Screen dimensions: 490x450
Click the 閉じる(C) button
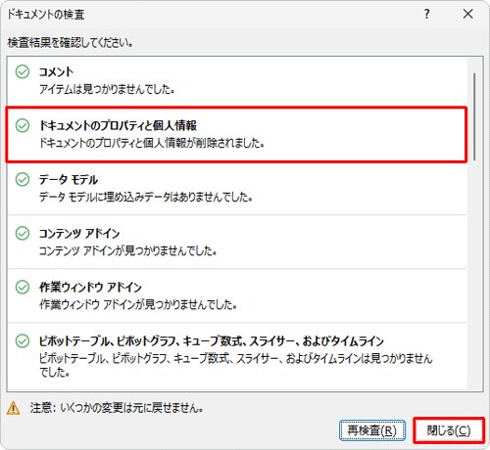coord(449,430)
